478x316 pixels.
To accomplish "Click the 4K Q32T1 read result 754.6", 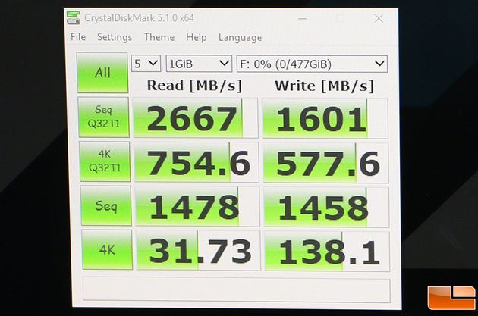I will [197, 162].
